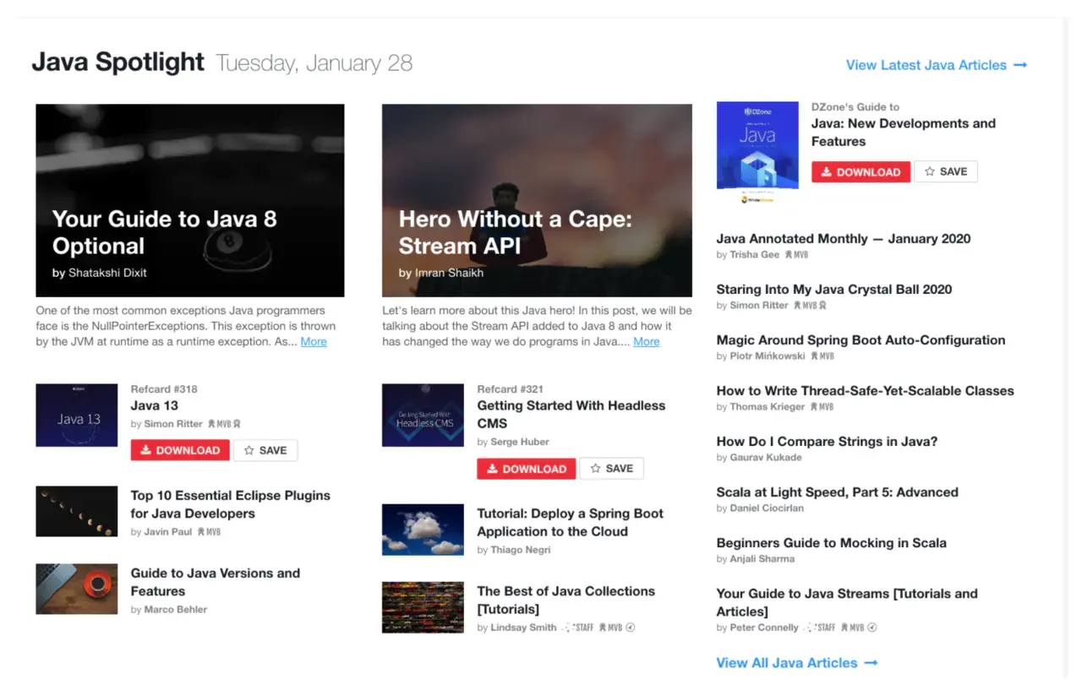1082x690 pixels.
Task: Open Eclipse Plugins article thumbnail
Action: click(77, 511)
